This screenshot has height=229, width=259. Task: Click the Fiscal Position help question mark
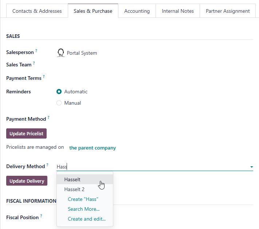41,216
